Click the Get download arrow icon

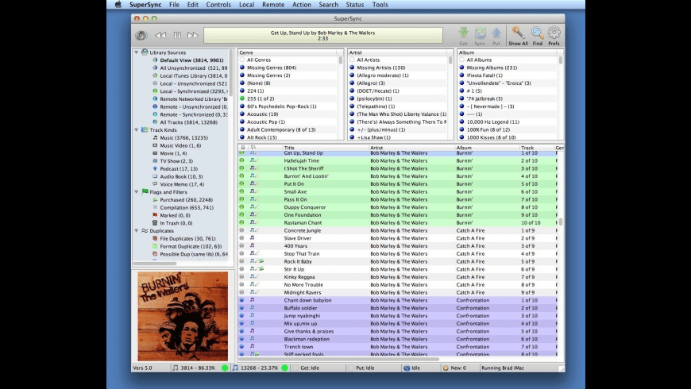click(464, 33)
